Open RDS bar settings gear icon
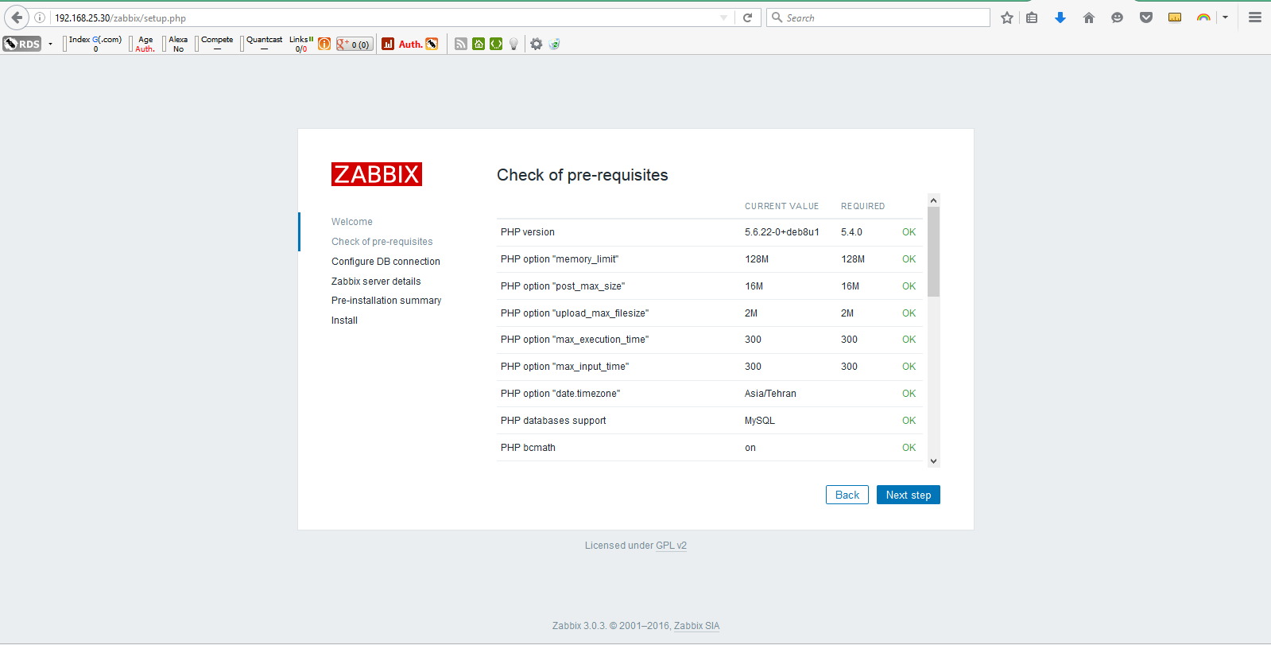The width and height of the screenshot is (1271, 645). 537,45
